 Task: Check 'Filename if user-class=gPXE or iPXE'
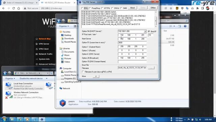click(x=83, y=72)
